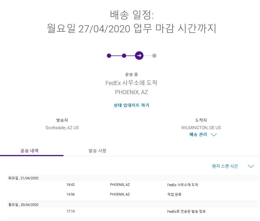
Task: Click the arrow icon in the progress tracker
Action: 139,56
